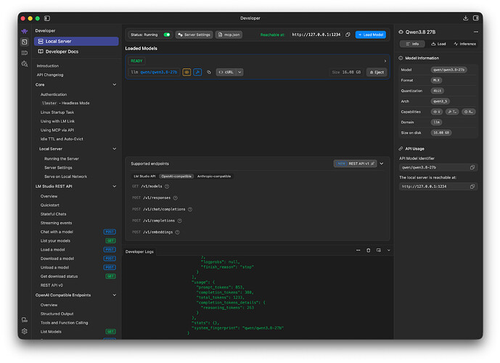The height and width of the screenshot is (363, 500).
Task: Open help for GET /v1/models endpoint
Action: (x=167, y=187)
